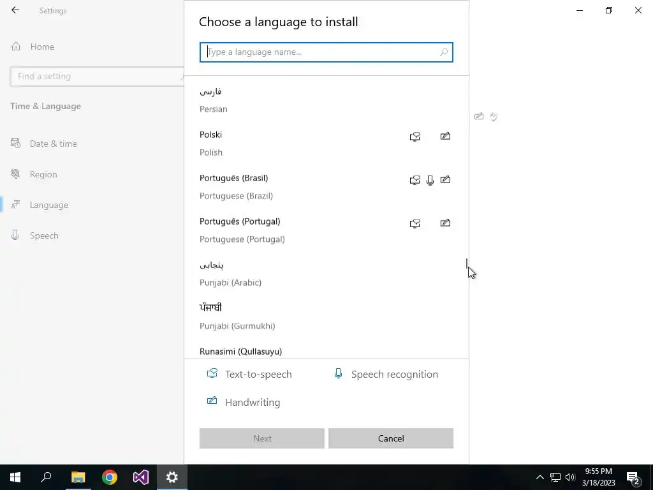Viewport: 653px width, 490px height.
Task: Click the 'Speech recognition' legend label
Action: pyautogui.click(x=394, y=374)
